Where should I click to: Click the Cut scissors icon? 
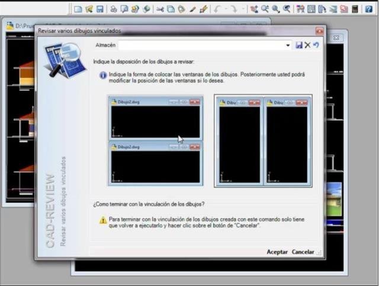click(160, 9)
